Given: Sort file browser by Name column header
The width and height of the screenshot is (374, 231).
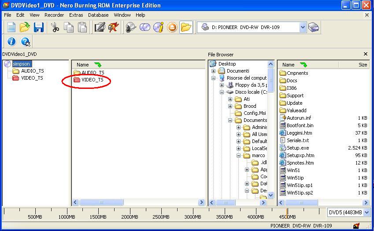Looking at the screenshot, I should 289,65.
